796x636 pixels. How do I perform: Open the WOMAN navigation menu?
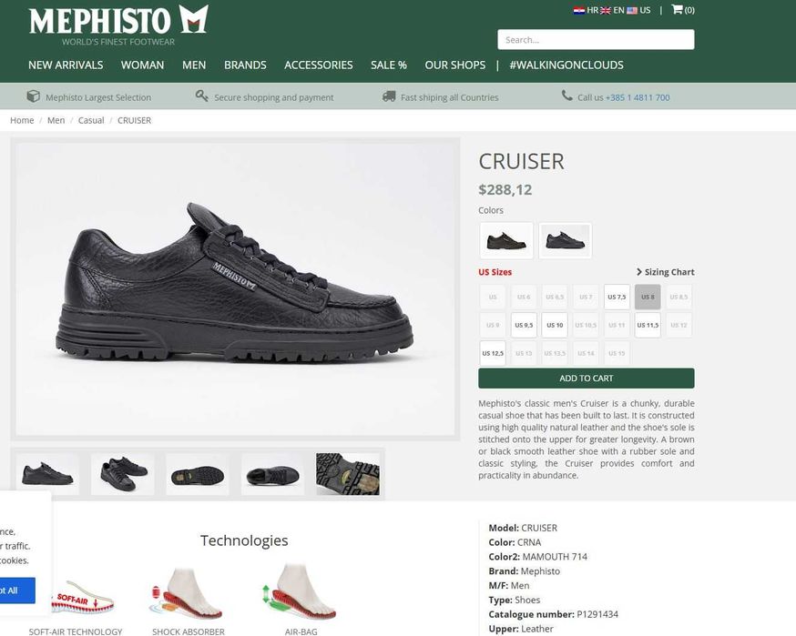(142, 65)
